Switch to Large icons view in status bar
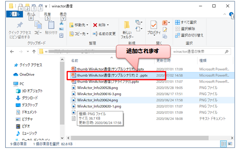244x153 pixels. coord(230,144)
